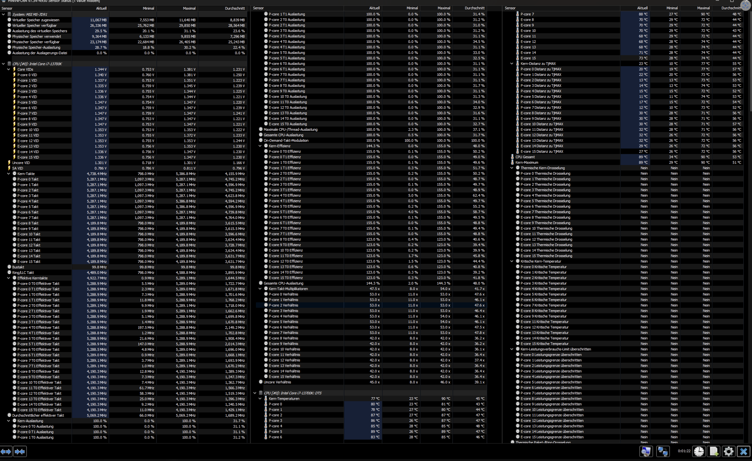
Task: Collapse the Core VIDs tree node
Action: (x=9, y=69)
